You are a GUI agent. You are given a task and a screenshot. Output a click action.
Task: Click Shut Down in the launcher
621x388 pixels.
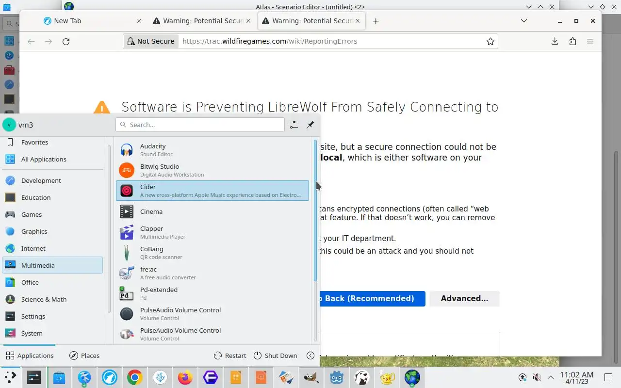coord(275,356)
